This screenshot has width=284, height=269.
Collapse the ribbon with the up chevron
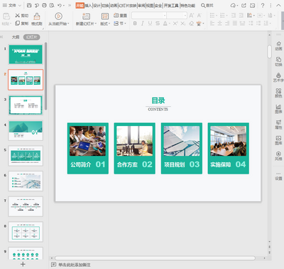[x=278, y=5]
